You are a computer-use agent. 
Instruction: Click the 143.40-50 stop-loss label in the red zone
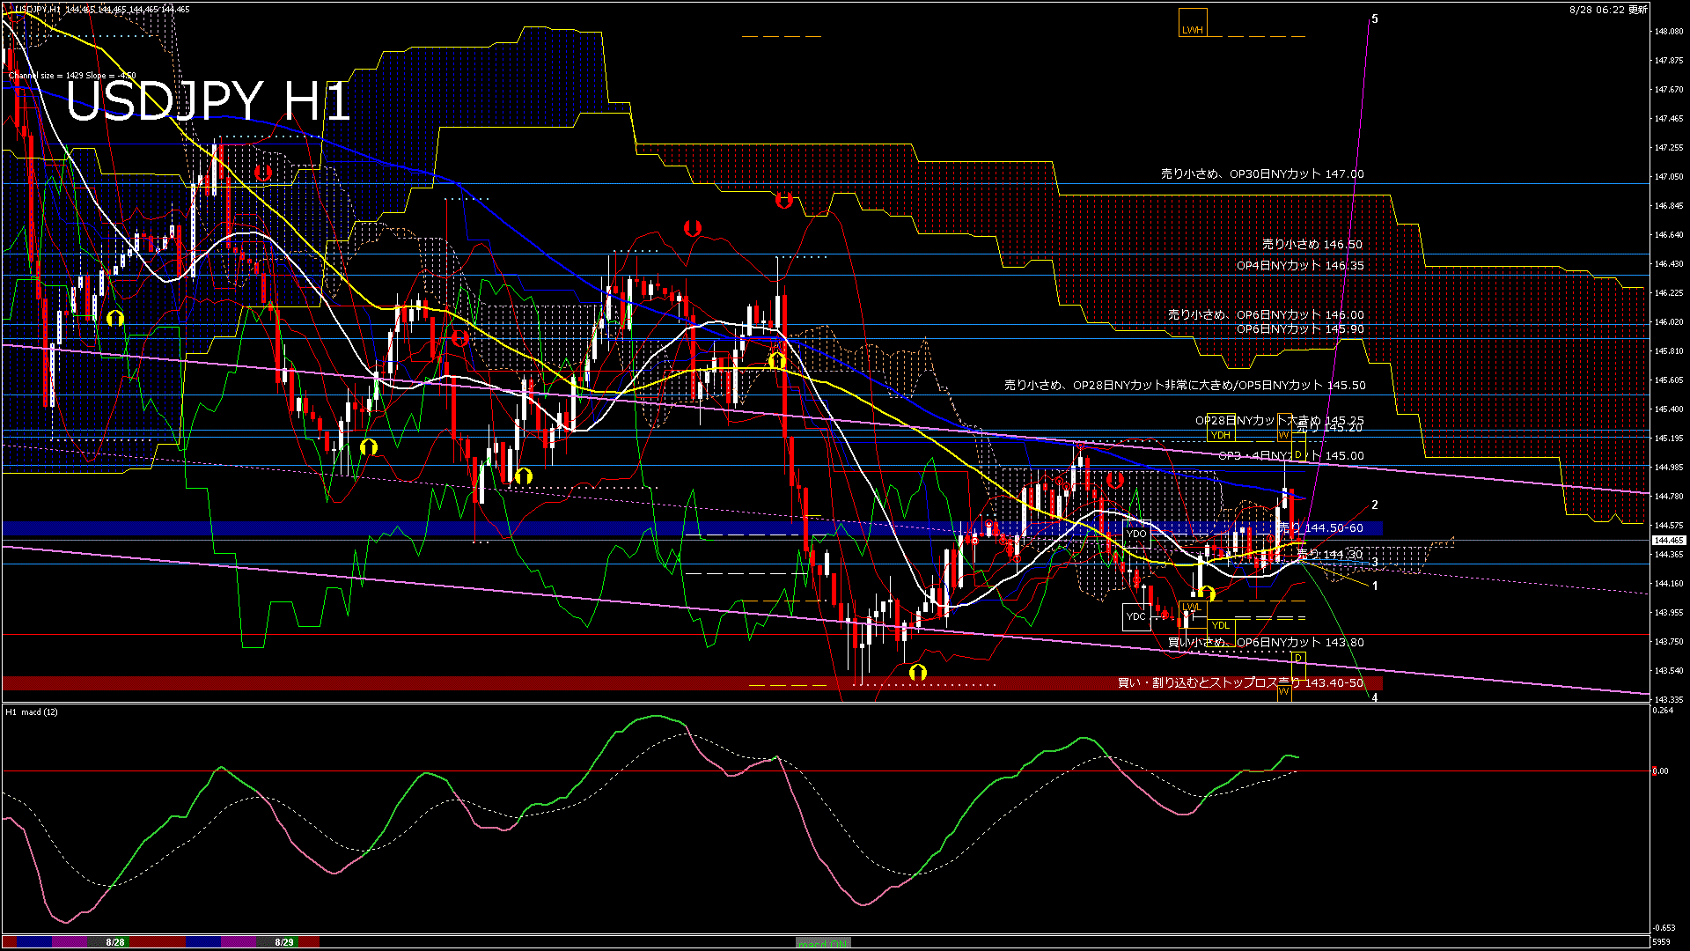1240,683
